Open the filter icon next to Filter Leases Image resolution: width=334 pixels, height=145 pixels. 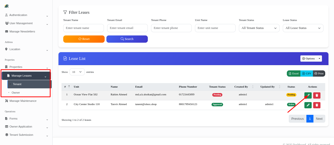pos(65,12)
